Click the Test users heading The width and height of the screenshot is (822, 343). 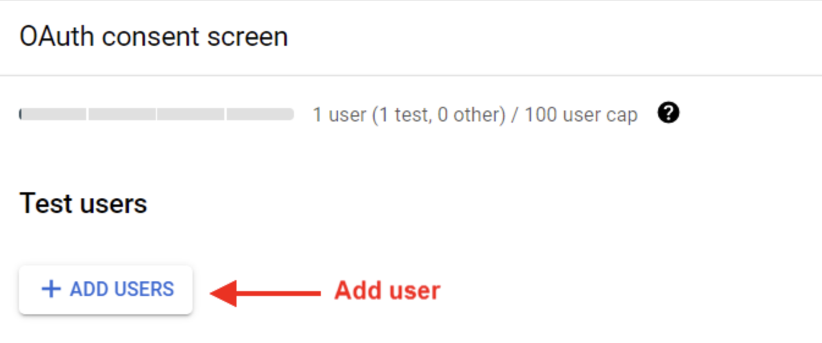click(83, 203)
